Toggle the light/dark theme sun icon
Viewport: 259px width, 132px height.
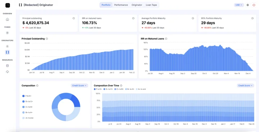click(247, 5)
